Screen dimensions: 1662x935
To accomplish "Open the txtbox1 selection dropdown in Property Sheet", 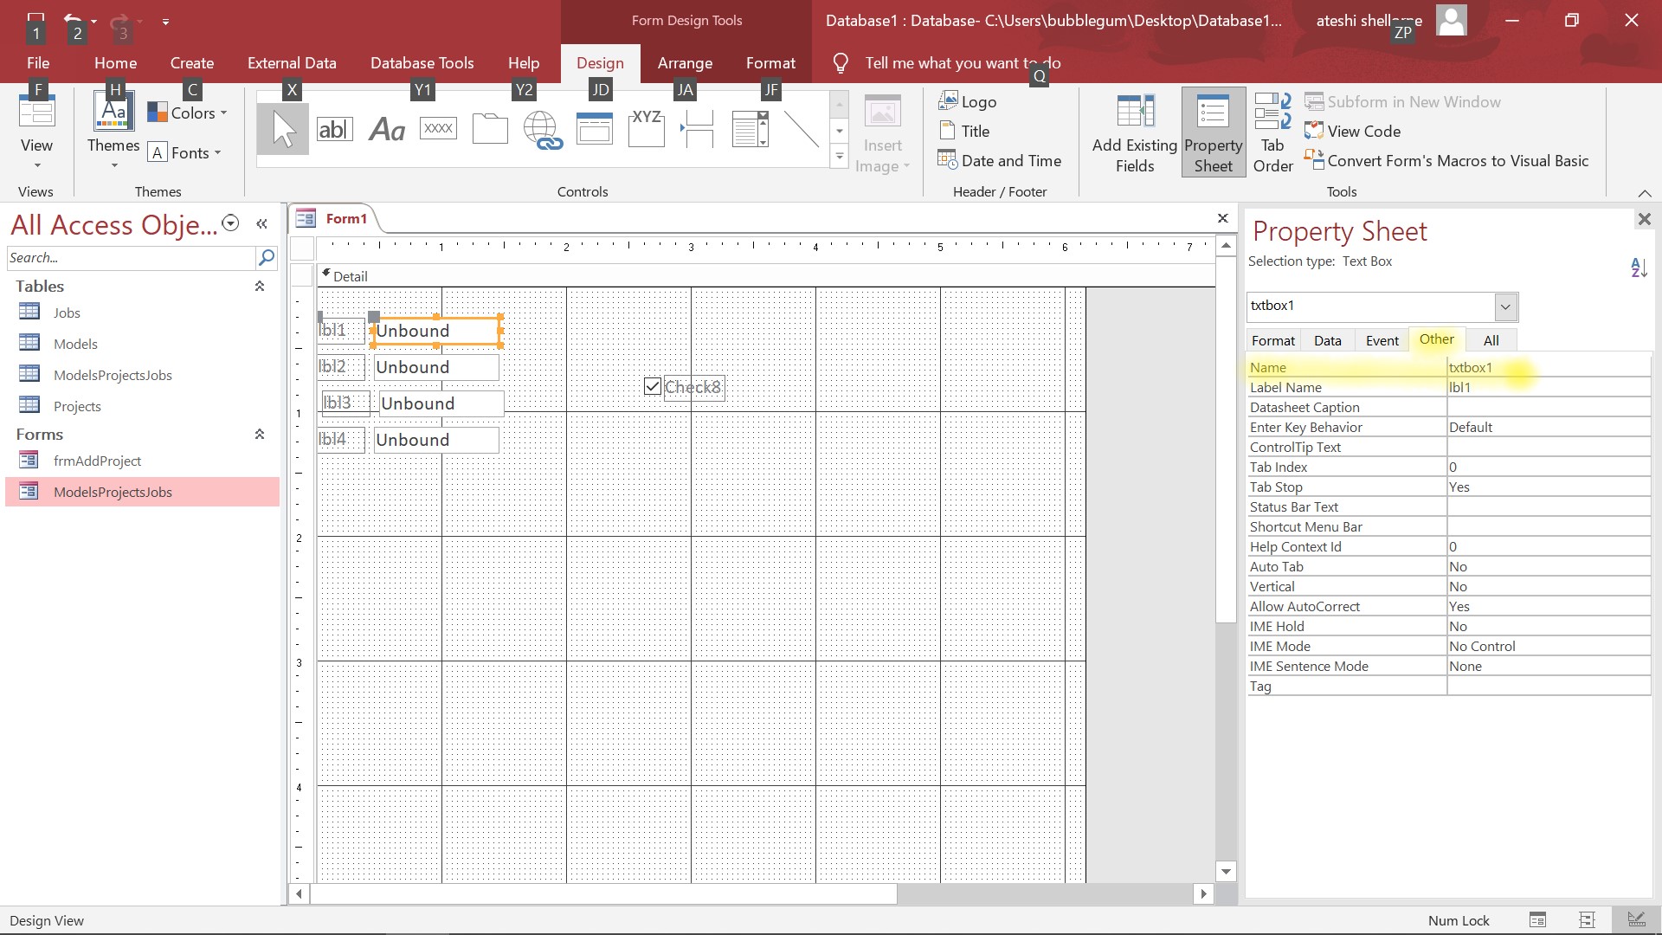I will click(x=1505, y=306).
